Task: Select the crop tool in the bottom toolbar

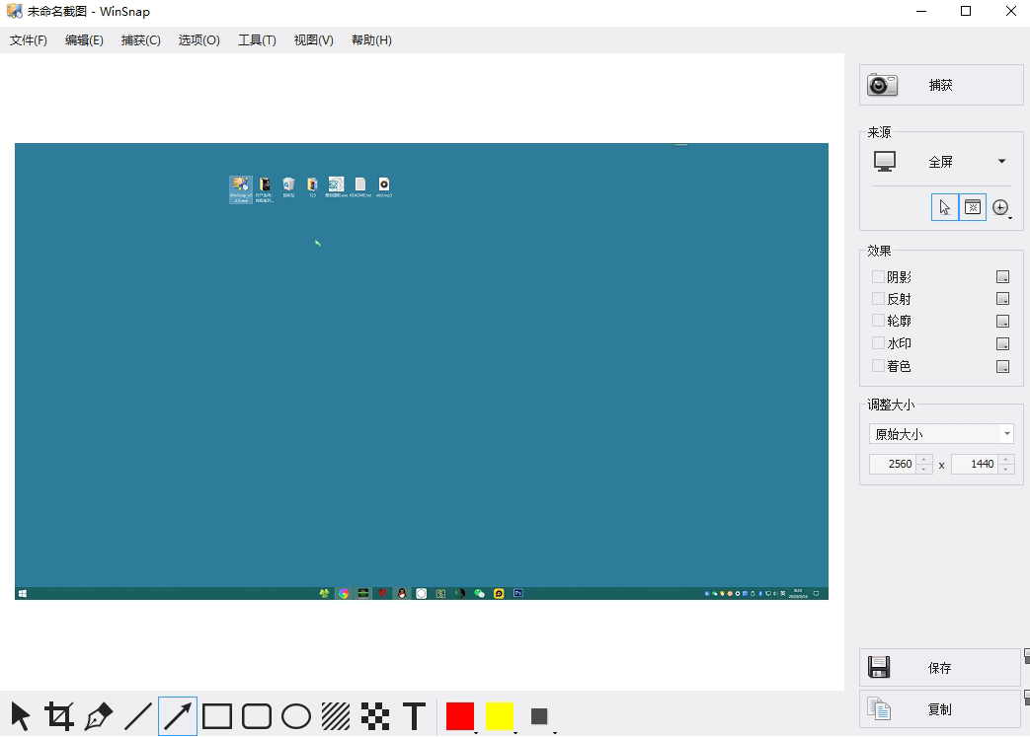Action: tap(58, 715)
